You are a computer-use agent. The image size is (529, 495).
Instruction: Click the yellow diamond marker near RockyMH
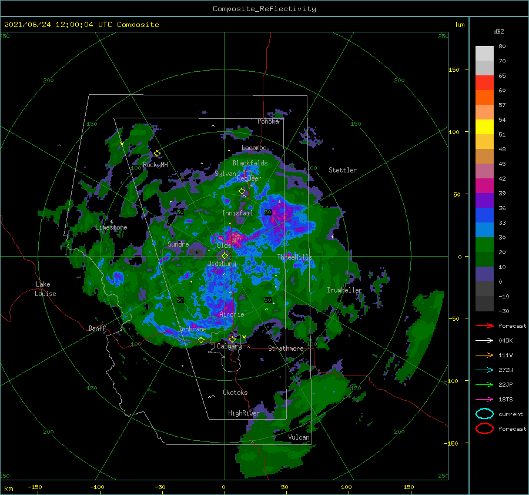157,154
